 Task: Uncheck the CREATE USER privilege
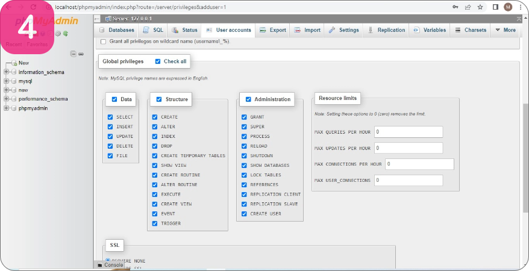click(244, 214)
